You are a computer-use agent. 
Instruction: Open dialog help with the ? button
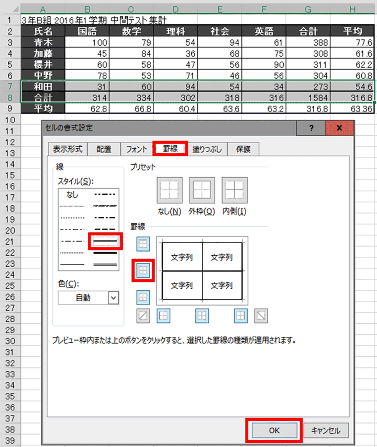311,128
